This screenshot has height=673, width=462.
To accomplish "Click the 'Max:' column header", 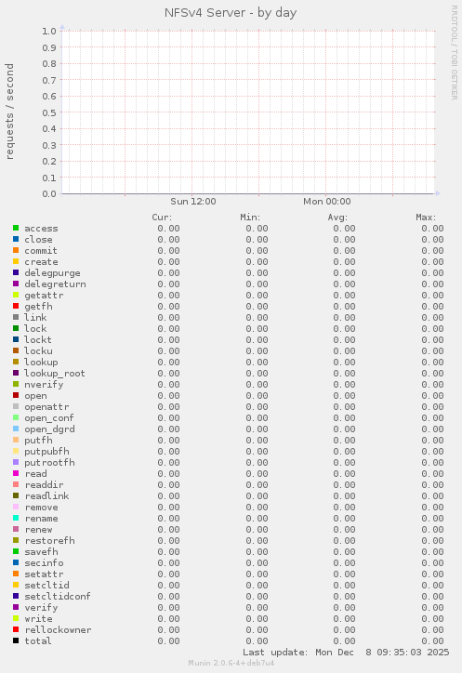I will 426,218.
